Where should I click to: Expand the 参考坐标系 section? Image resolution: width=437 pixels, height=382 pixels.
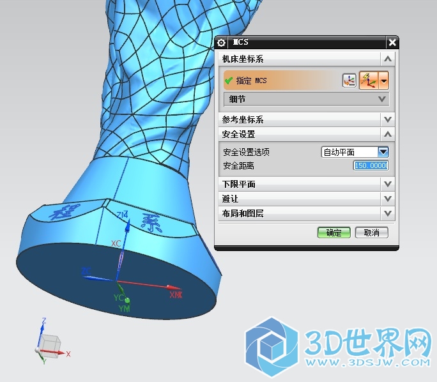coord(388,119)
